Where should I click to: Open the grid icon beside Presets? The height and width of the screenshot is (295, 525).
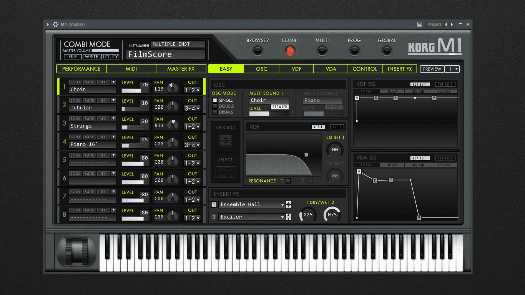420,24
